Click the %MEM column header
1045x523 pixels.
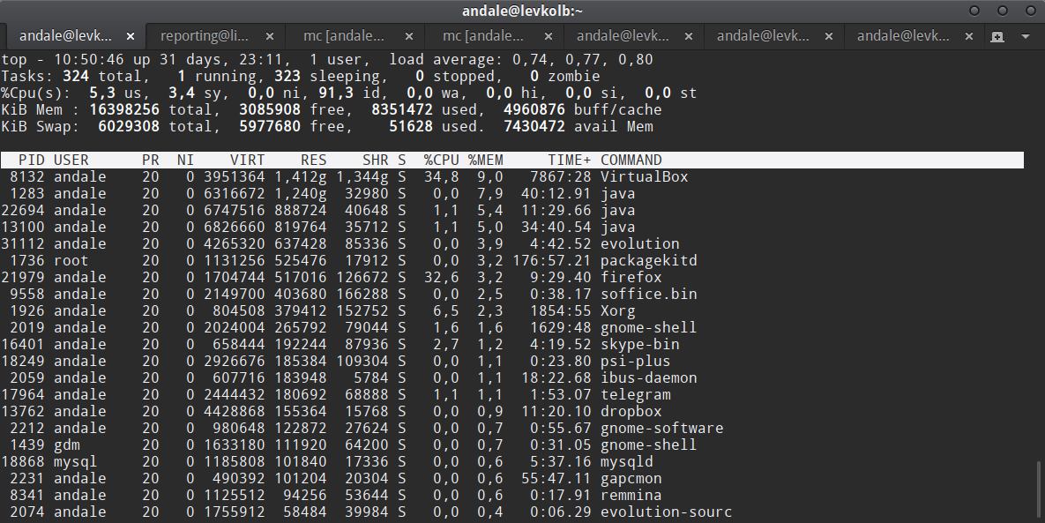tap(486, 160)
